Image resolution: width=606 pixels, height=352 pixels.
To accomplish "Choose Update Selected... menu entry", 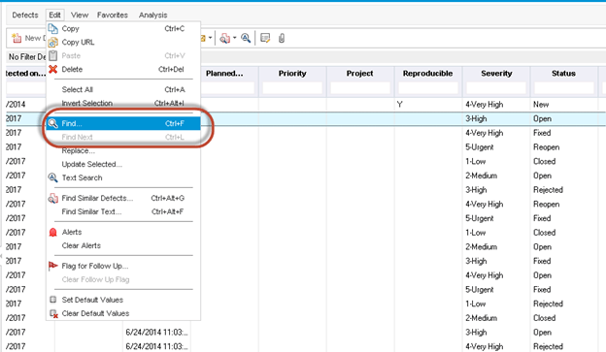I will pos(123,164).
